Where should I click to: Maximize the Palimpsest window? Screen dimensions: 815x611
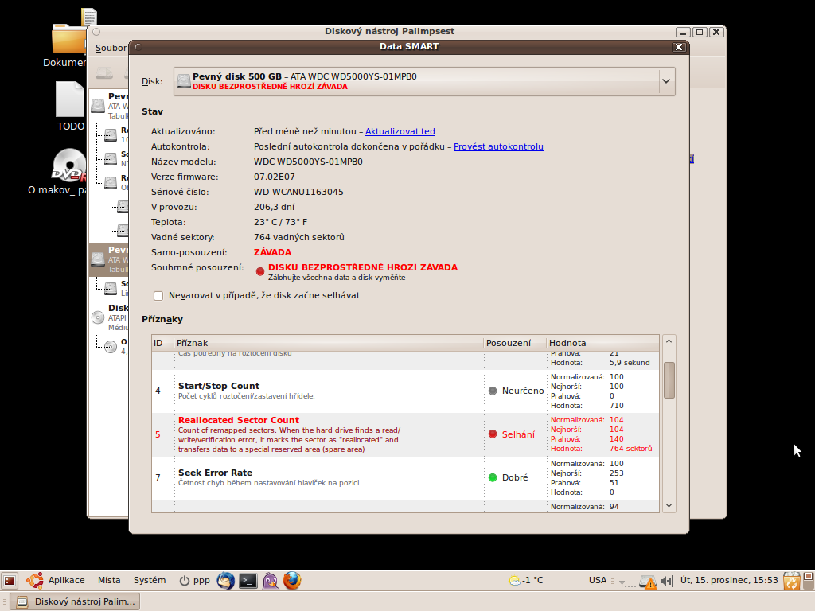[x=700, y=32]
